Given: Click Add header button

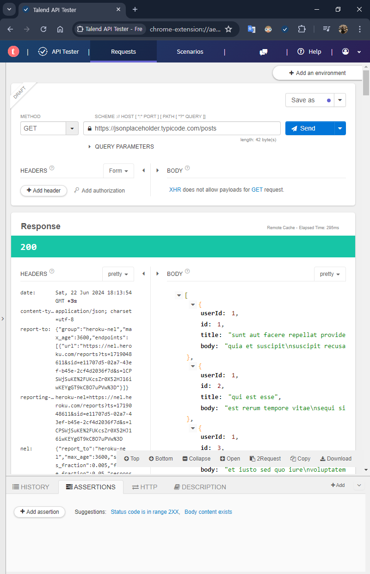Looking at the screenshot, I should 43,190.
